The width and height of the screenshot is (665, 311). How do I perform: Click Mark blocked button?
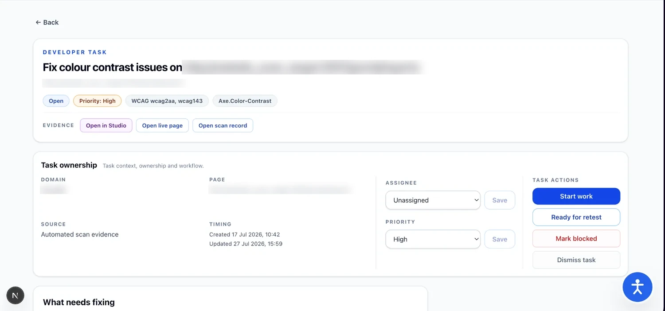point(576,238)
